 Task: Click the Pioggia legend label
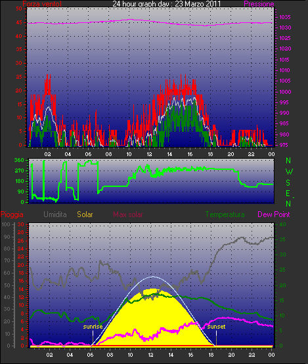pos(12,214)
